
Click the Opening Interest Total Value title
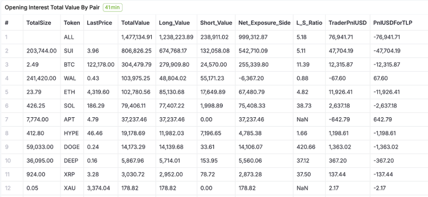[x=52, y=8]
